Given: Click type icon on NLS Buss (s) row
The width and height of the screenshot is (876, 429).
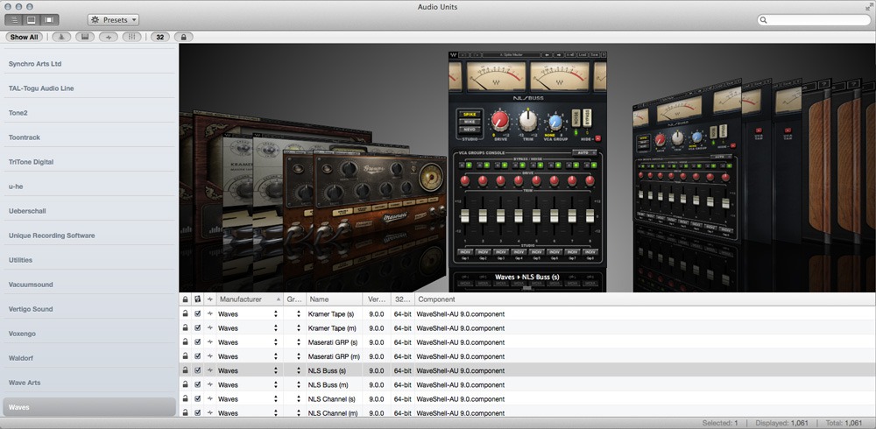Looking at the screenshot, I should tap(210, 370).
